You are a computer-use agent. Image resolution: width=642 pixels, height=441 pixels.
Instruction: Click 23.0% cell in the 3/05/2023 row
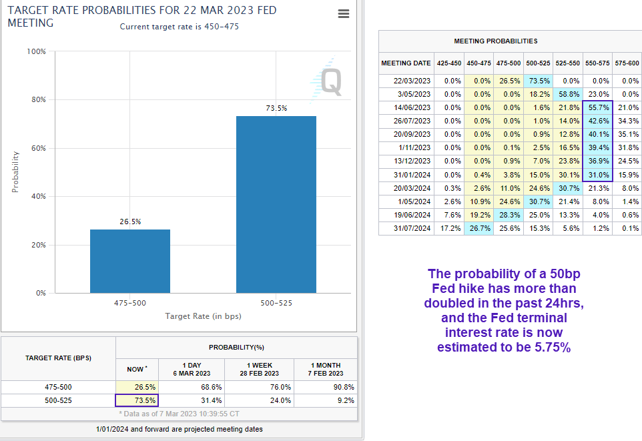pos(597,94)
